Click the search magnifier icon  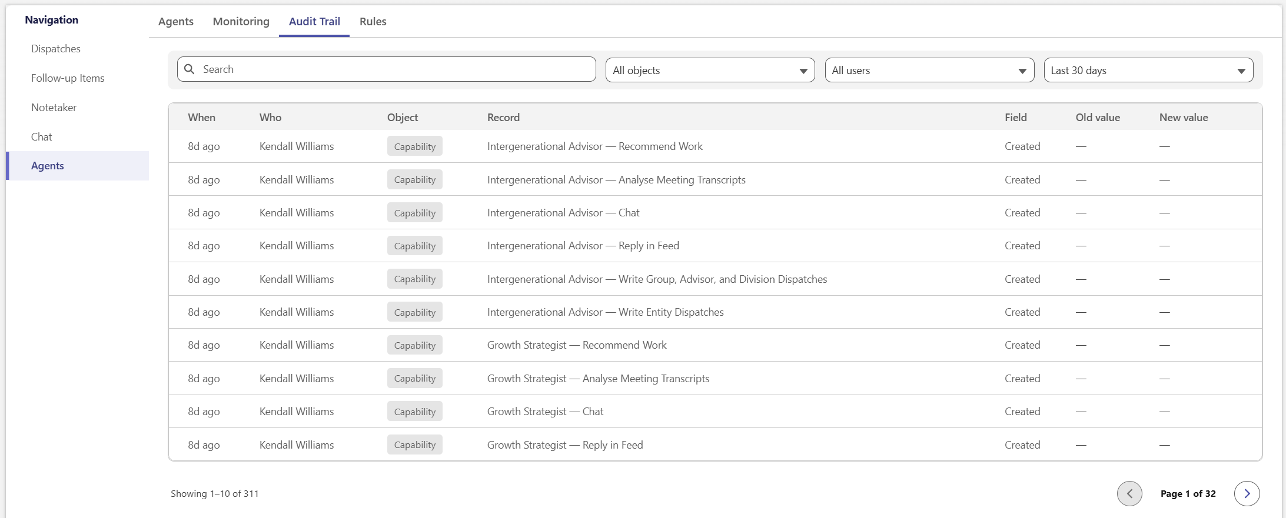click(x=189, y=69)
